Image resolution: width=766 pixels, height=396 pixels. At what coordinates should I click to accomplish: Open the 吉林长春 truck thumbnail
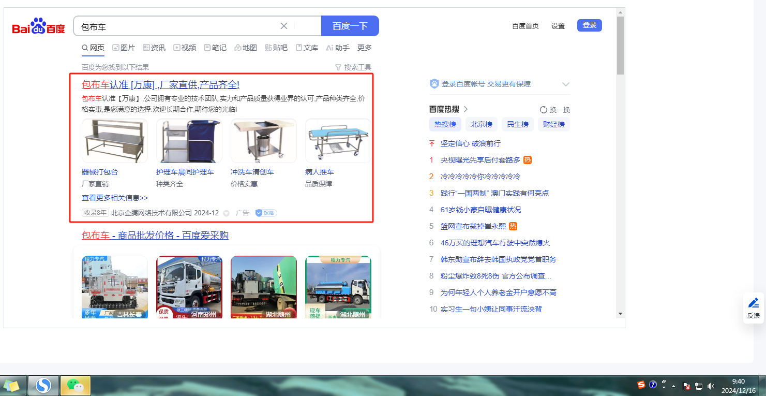(115, 287)
